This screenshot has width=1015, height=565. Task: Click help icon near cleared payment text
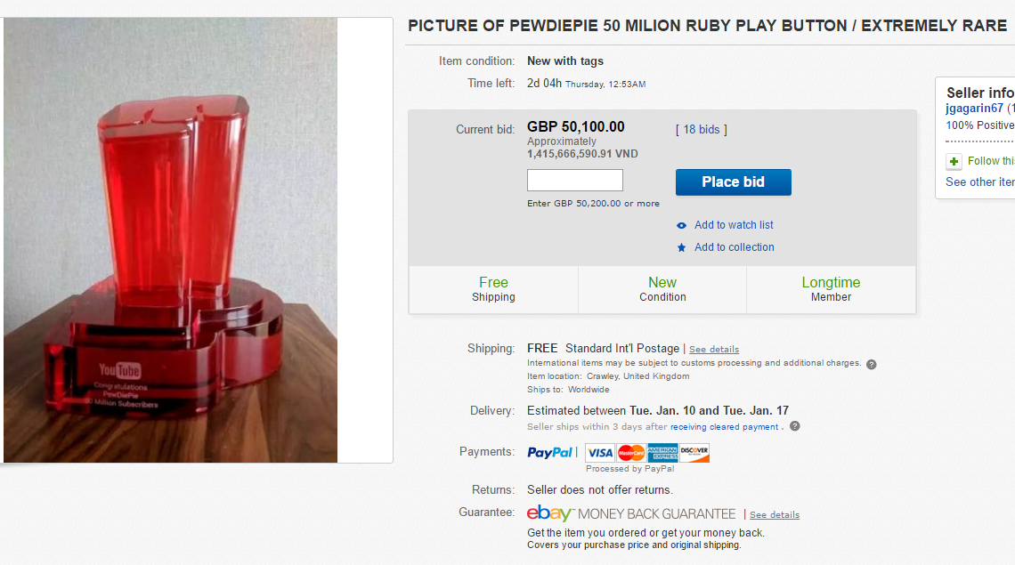(x=794, y=426)
